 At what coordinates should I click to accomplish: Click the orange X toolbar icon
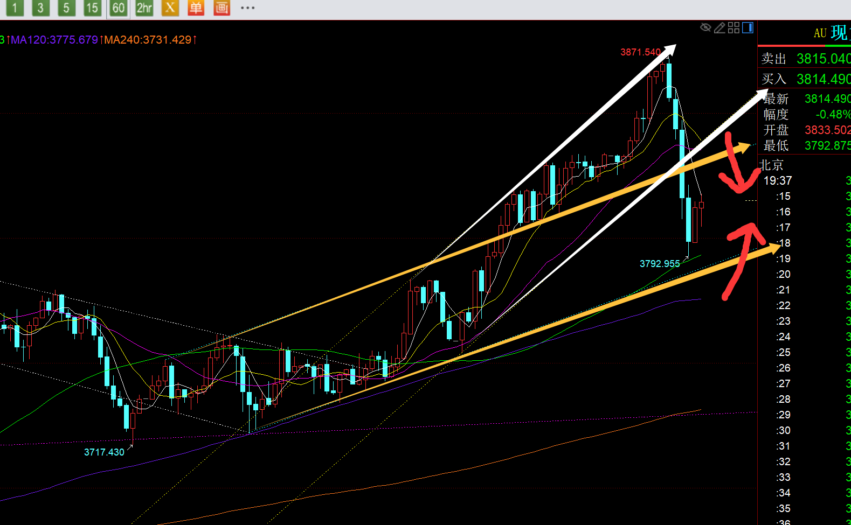click(170, 8)
